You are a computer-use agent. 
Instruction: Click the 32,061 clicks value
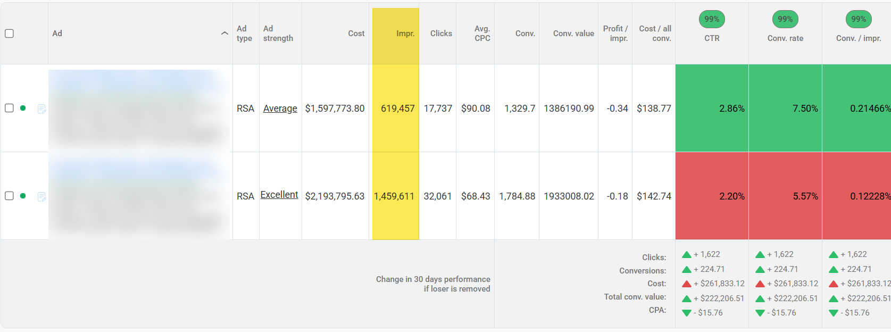coord(438,196)
